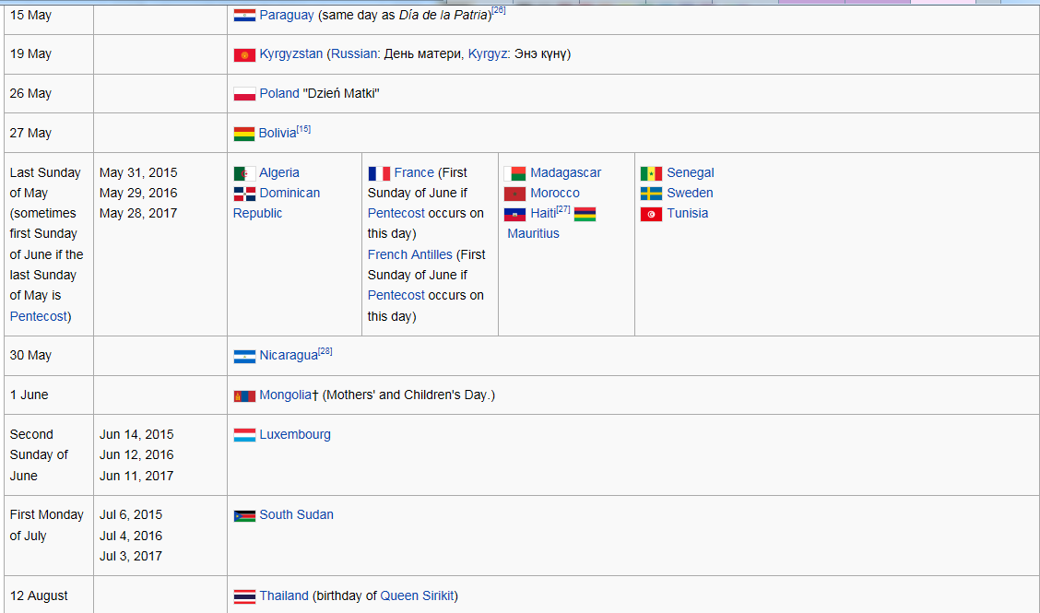The height and width of the screenshot is (613, 1040).
Task: Open the Algeria link
Action: click(278, 172)
